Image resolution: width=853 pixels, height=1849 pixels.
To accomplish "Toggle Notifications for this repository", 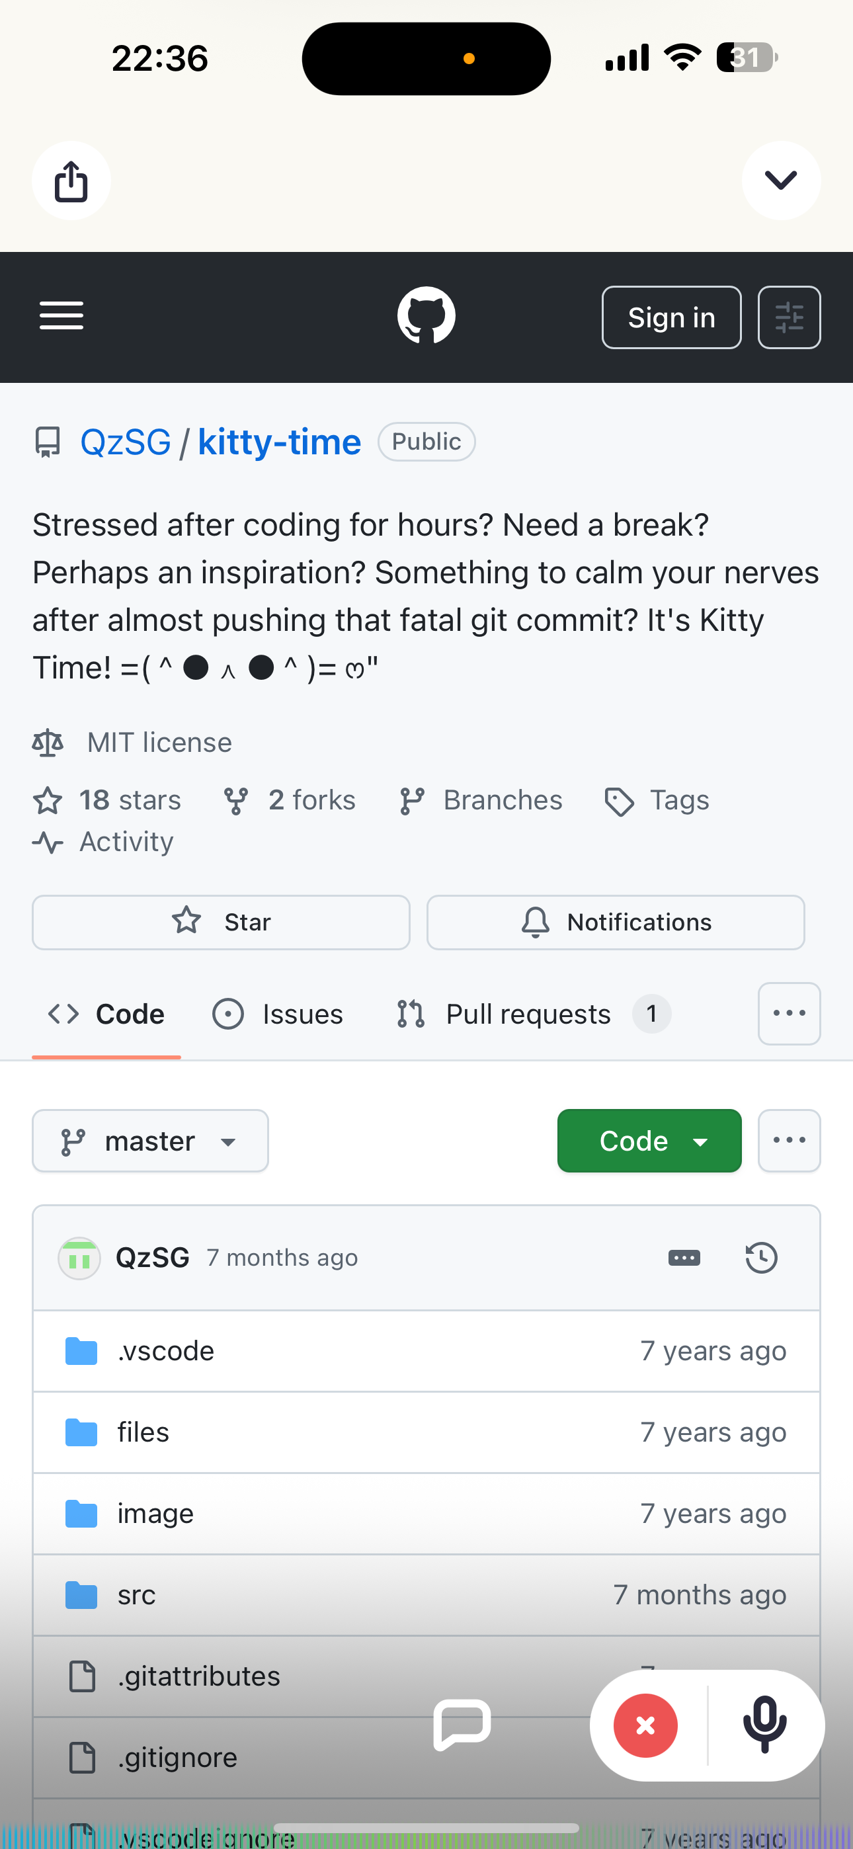I will coord(616,923).
